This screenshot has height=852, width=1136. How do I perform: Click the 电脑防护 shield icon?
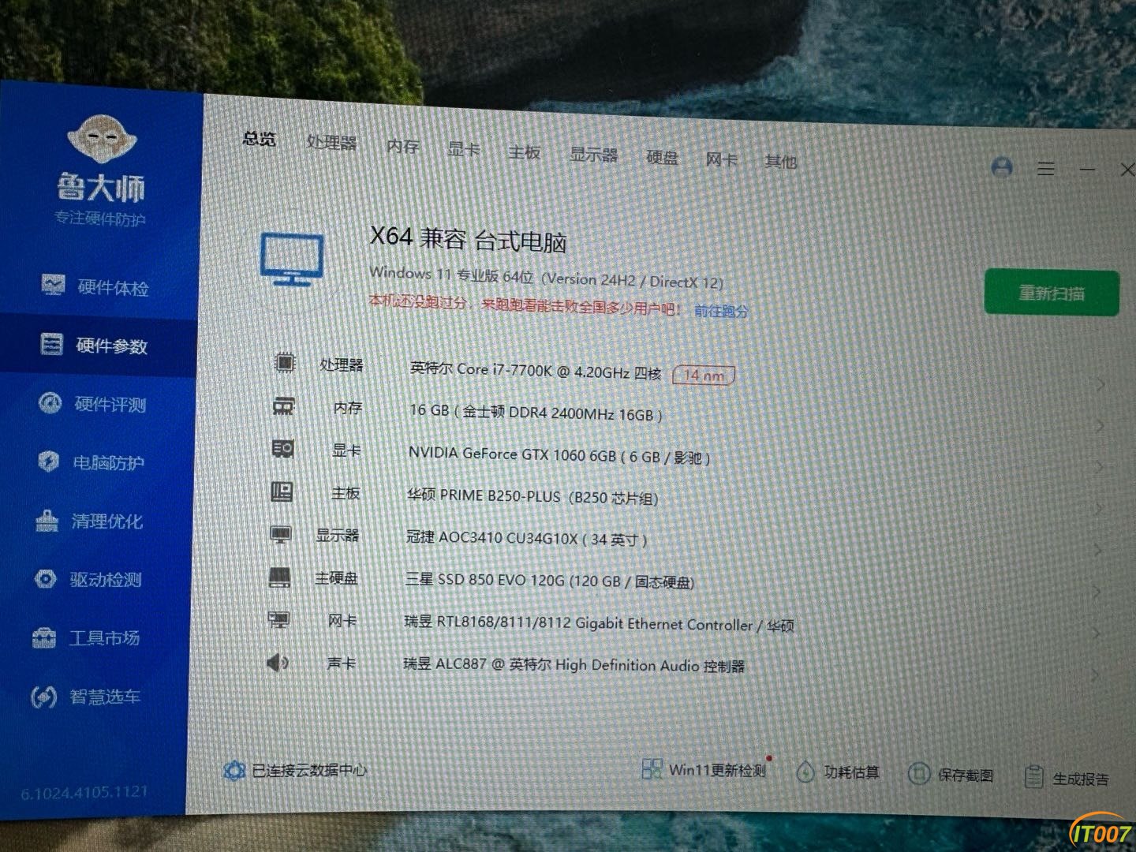click(48, 461)
